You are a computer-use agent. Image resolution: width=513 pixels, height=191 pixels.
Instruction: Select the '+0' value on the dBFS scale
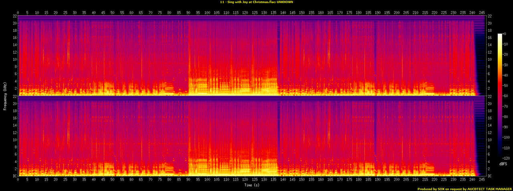pyautogui.click(x=505, y=34)
